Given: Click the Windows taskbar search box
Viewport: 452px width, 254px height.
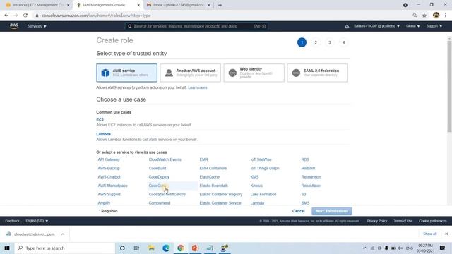Looking at the screenshot, I should 65,248.
